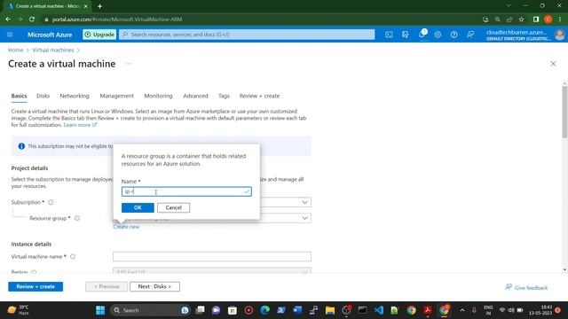The width and height of the screenshot is (568, 319).
Task: Show hidden system tray icons
Action: pyautogui.click(x=462, y=310)
